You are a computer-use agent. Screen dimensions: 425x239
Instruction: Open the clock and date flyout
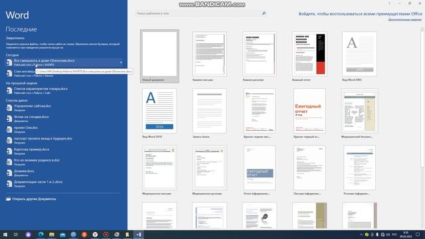(406, 234)
